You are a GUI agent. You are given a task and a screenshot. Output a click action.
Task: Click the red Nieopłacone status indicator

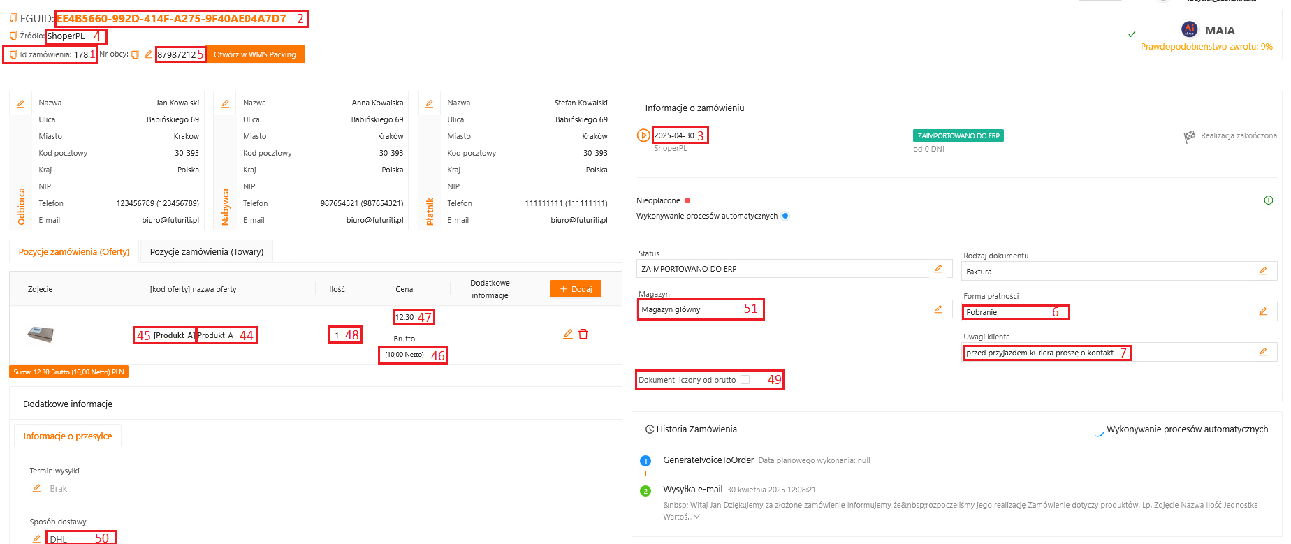pyautogui.click(x=687, y=200)
